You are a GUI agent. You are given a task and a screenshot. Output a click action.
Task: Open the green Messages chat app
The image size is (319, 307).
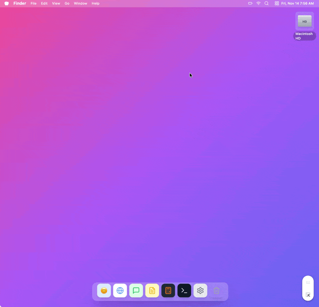pos(136,291)
